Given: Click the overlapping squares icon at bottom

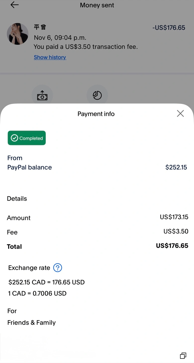Looking at the screenshot, I should tap(183, 355).
